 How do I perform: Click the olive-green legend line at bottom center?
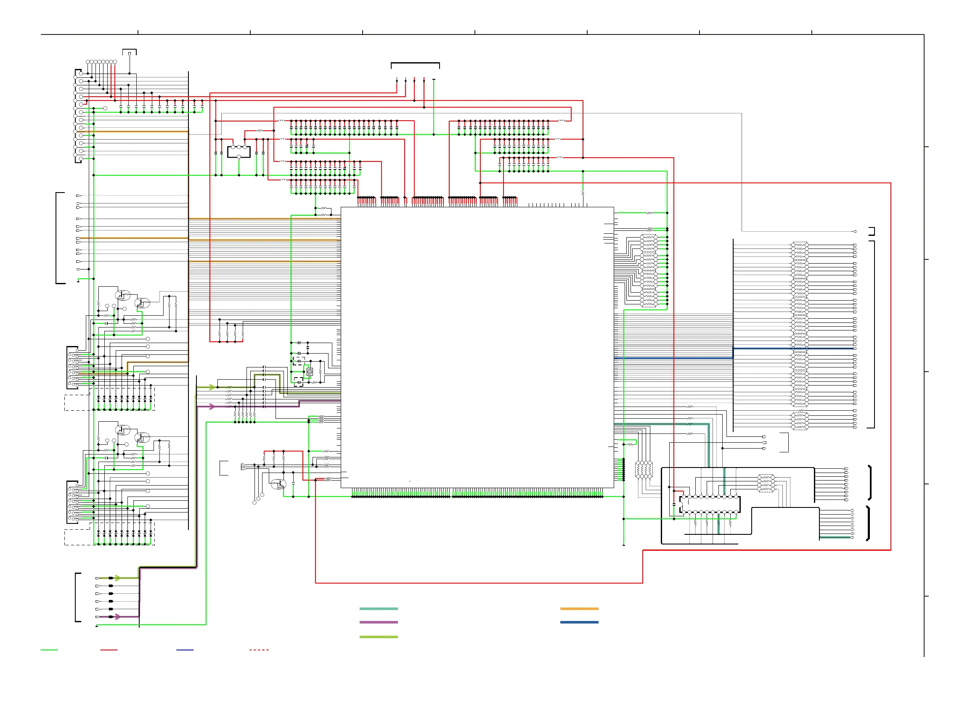378,637
